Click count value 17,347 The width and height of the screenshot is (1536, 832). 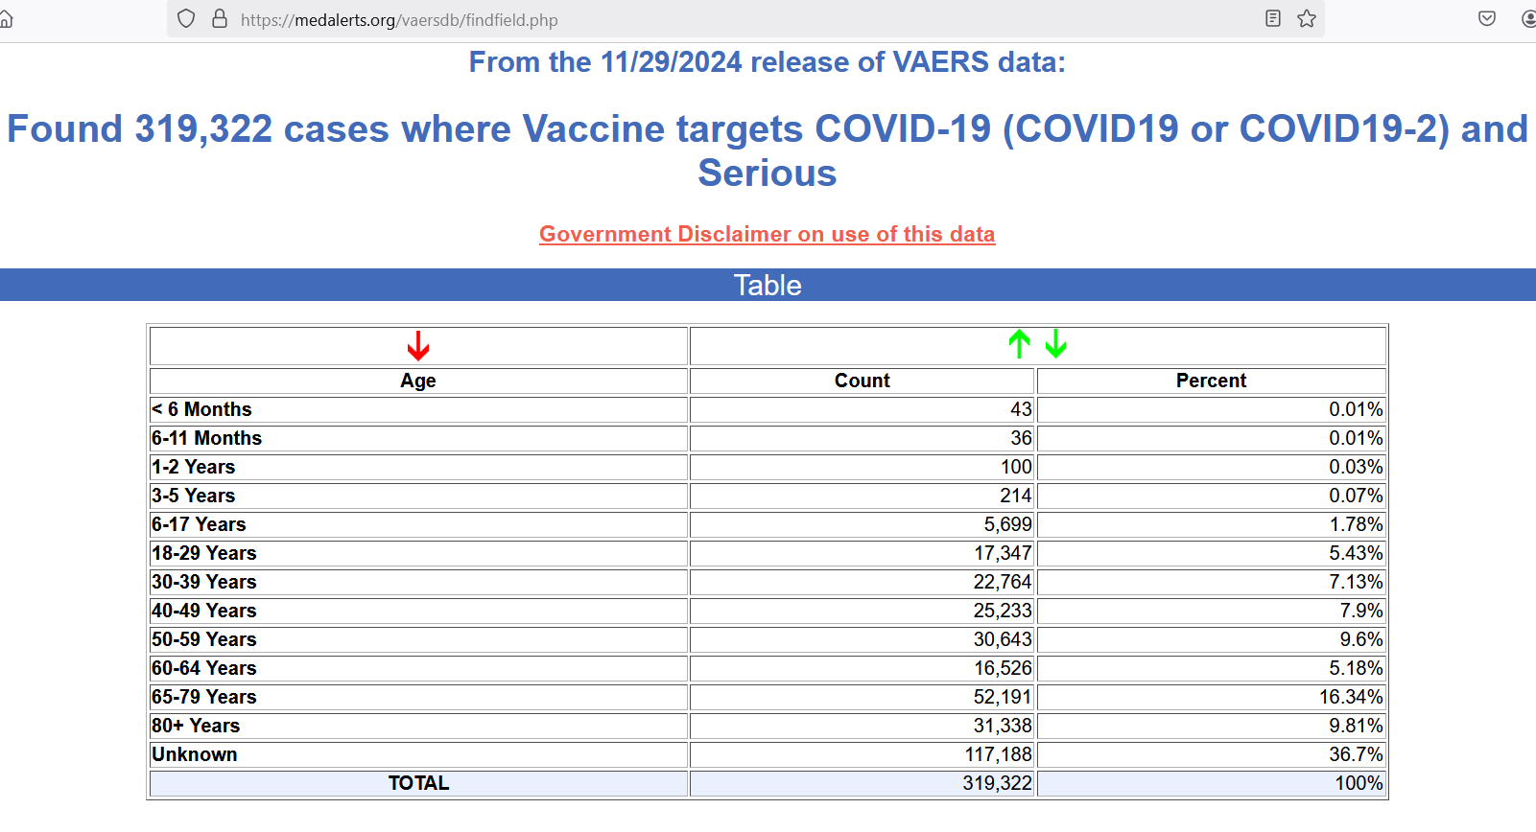(x=1003, y=553)
